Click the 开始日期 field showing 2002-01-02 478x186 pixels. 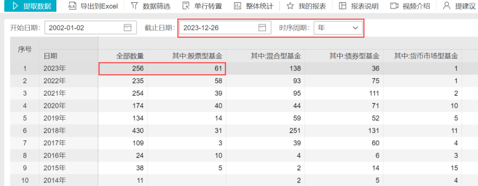tap(91, 28)
